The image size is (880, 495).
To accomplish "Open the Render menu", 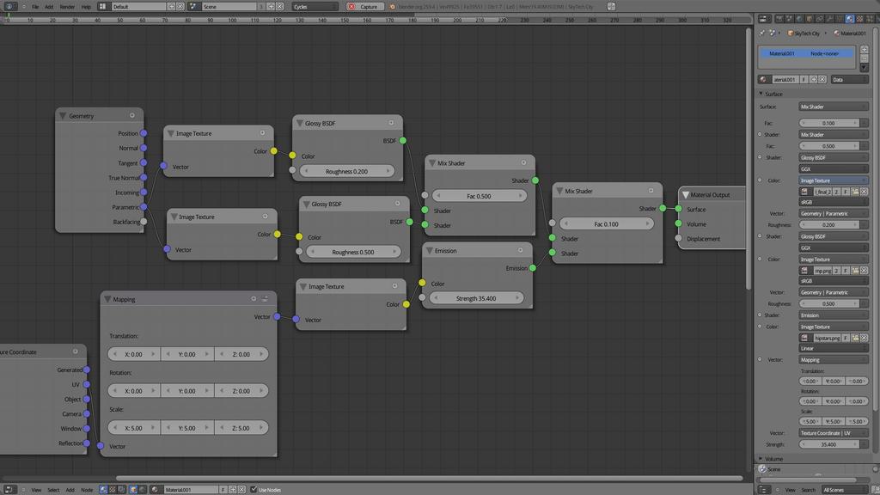I will (67, 7).
